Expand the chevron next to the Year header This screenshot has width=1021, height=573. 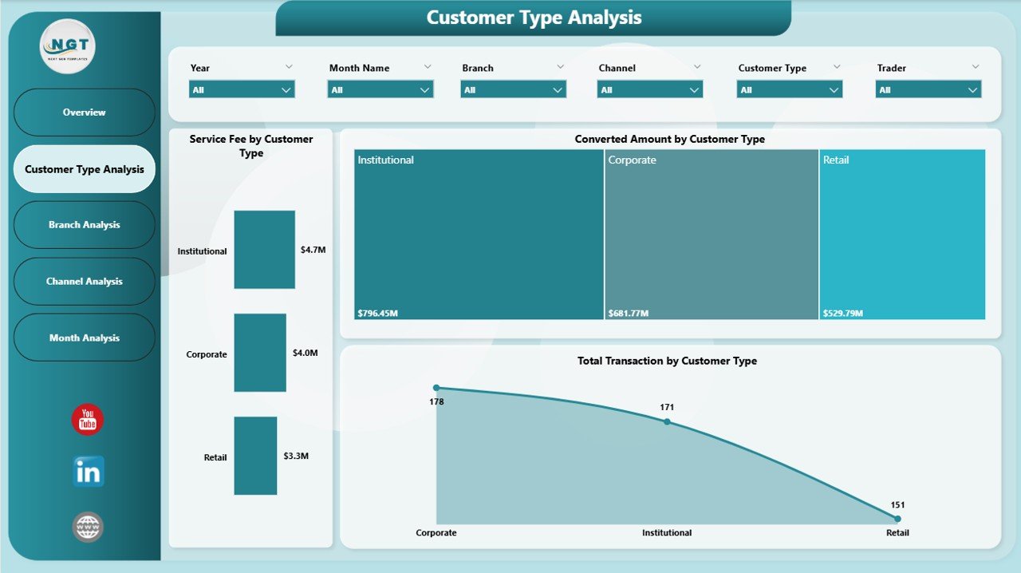point(289,67)
